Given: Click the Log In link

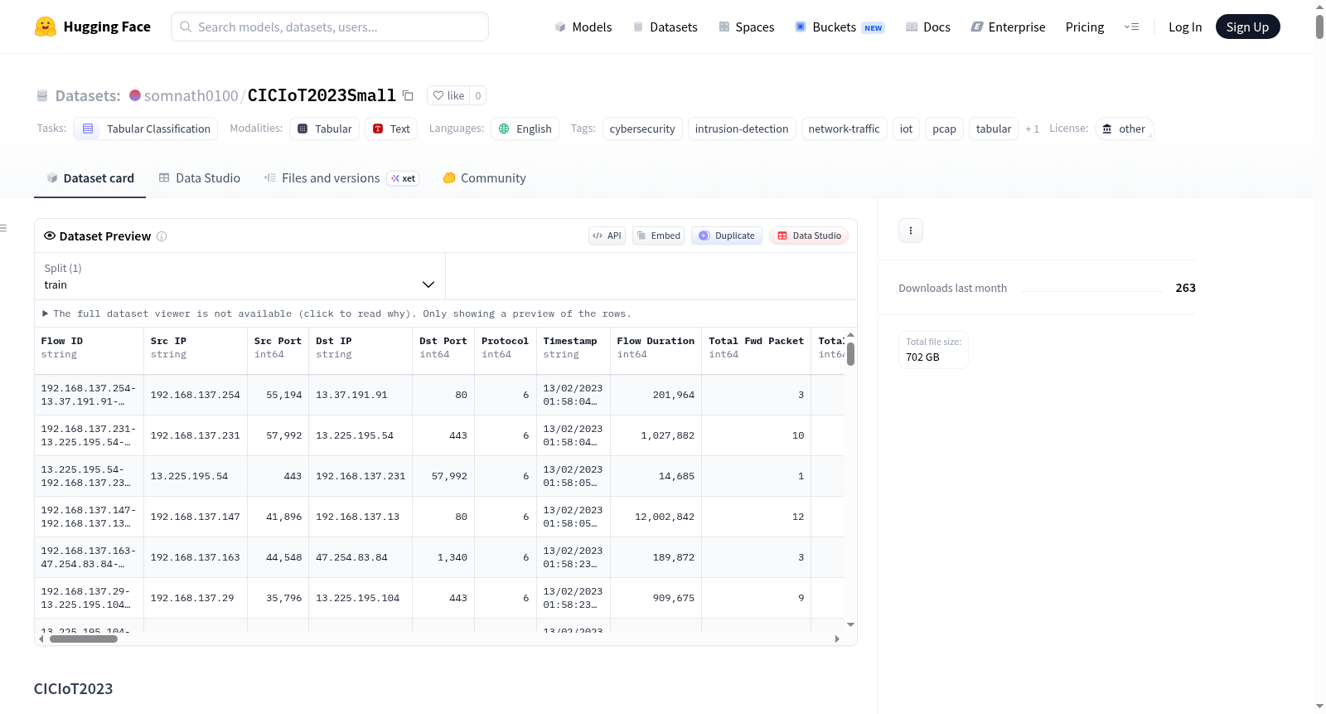Looking at the screenshot, I should [x=1185, y=27].
